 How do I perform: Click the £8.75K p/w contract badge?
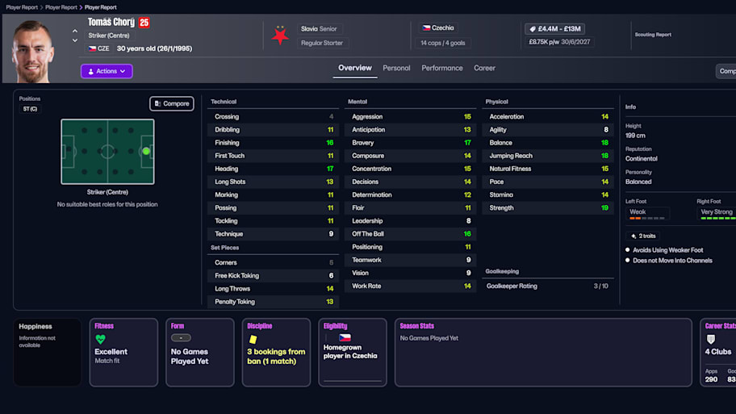click(x=559, y=42)
